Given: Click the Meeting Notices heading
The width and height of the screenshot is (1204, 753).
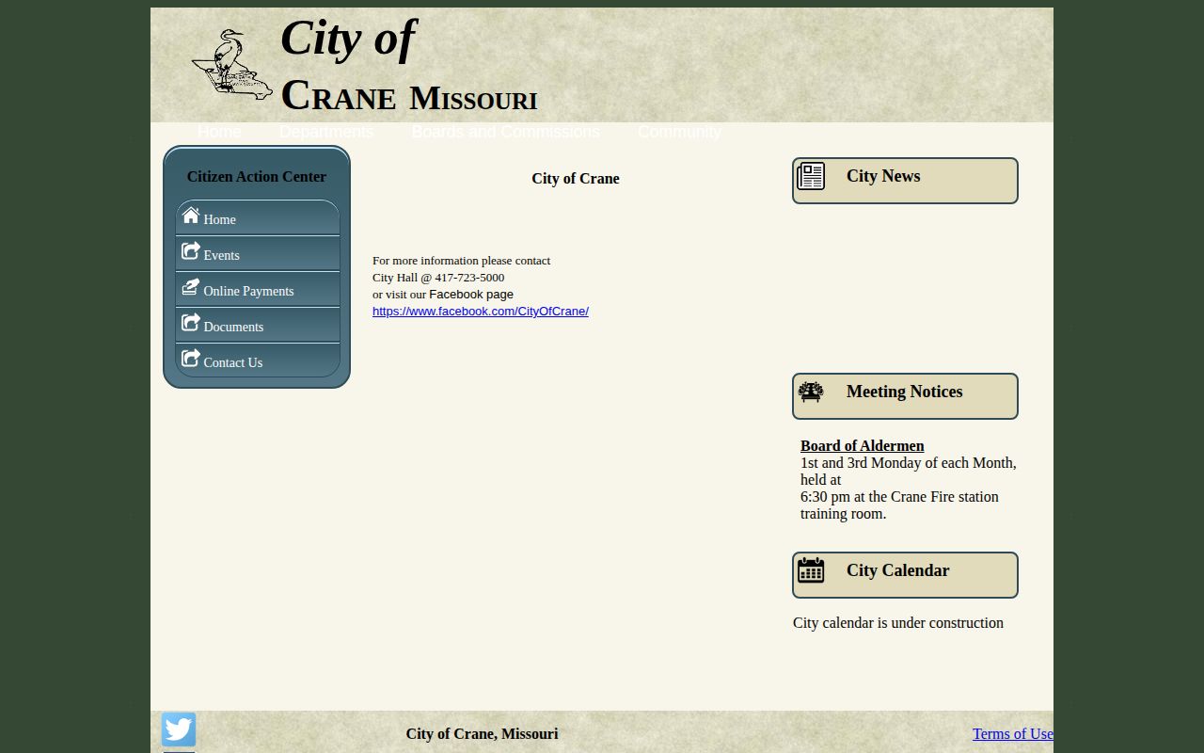Looking at the screenshot, I should pyautogui.click(x=905, y=392).
